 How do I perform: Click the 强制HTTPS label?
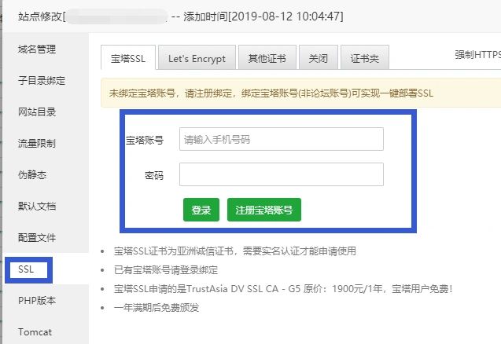point(477,55)
